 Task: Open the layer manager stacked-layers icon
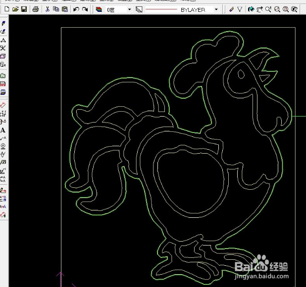pos(99,9)
